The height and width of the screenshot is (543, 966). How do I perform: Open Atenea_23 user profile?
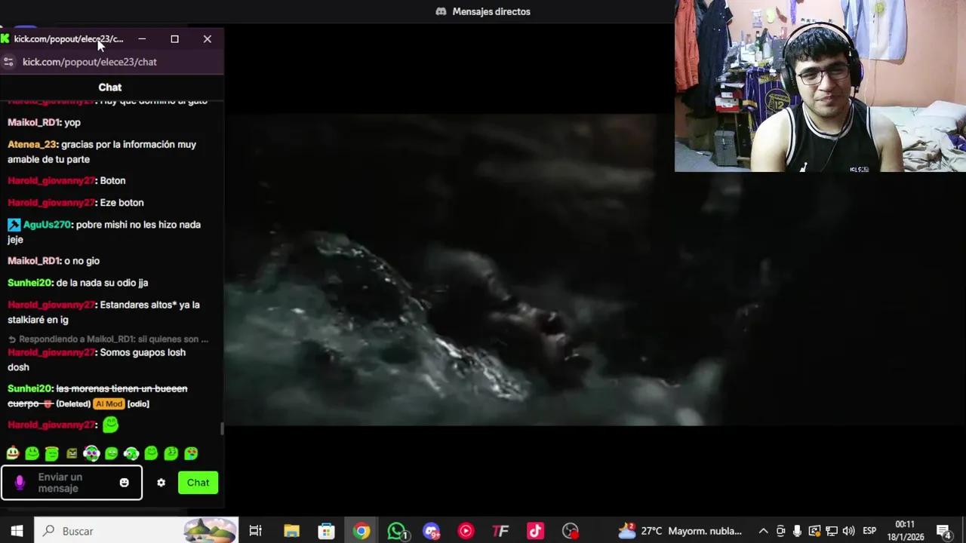32,144
